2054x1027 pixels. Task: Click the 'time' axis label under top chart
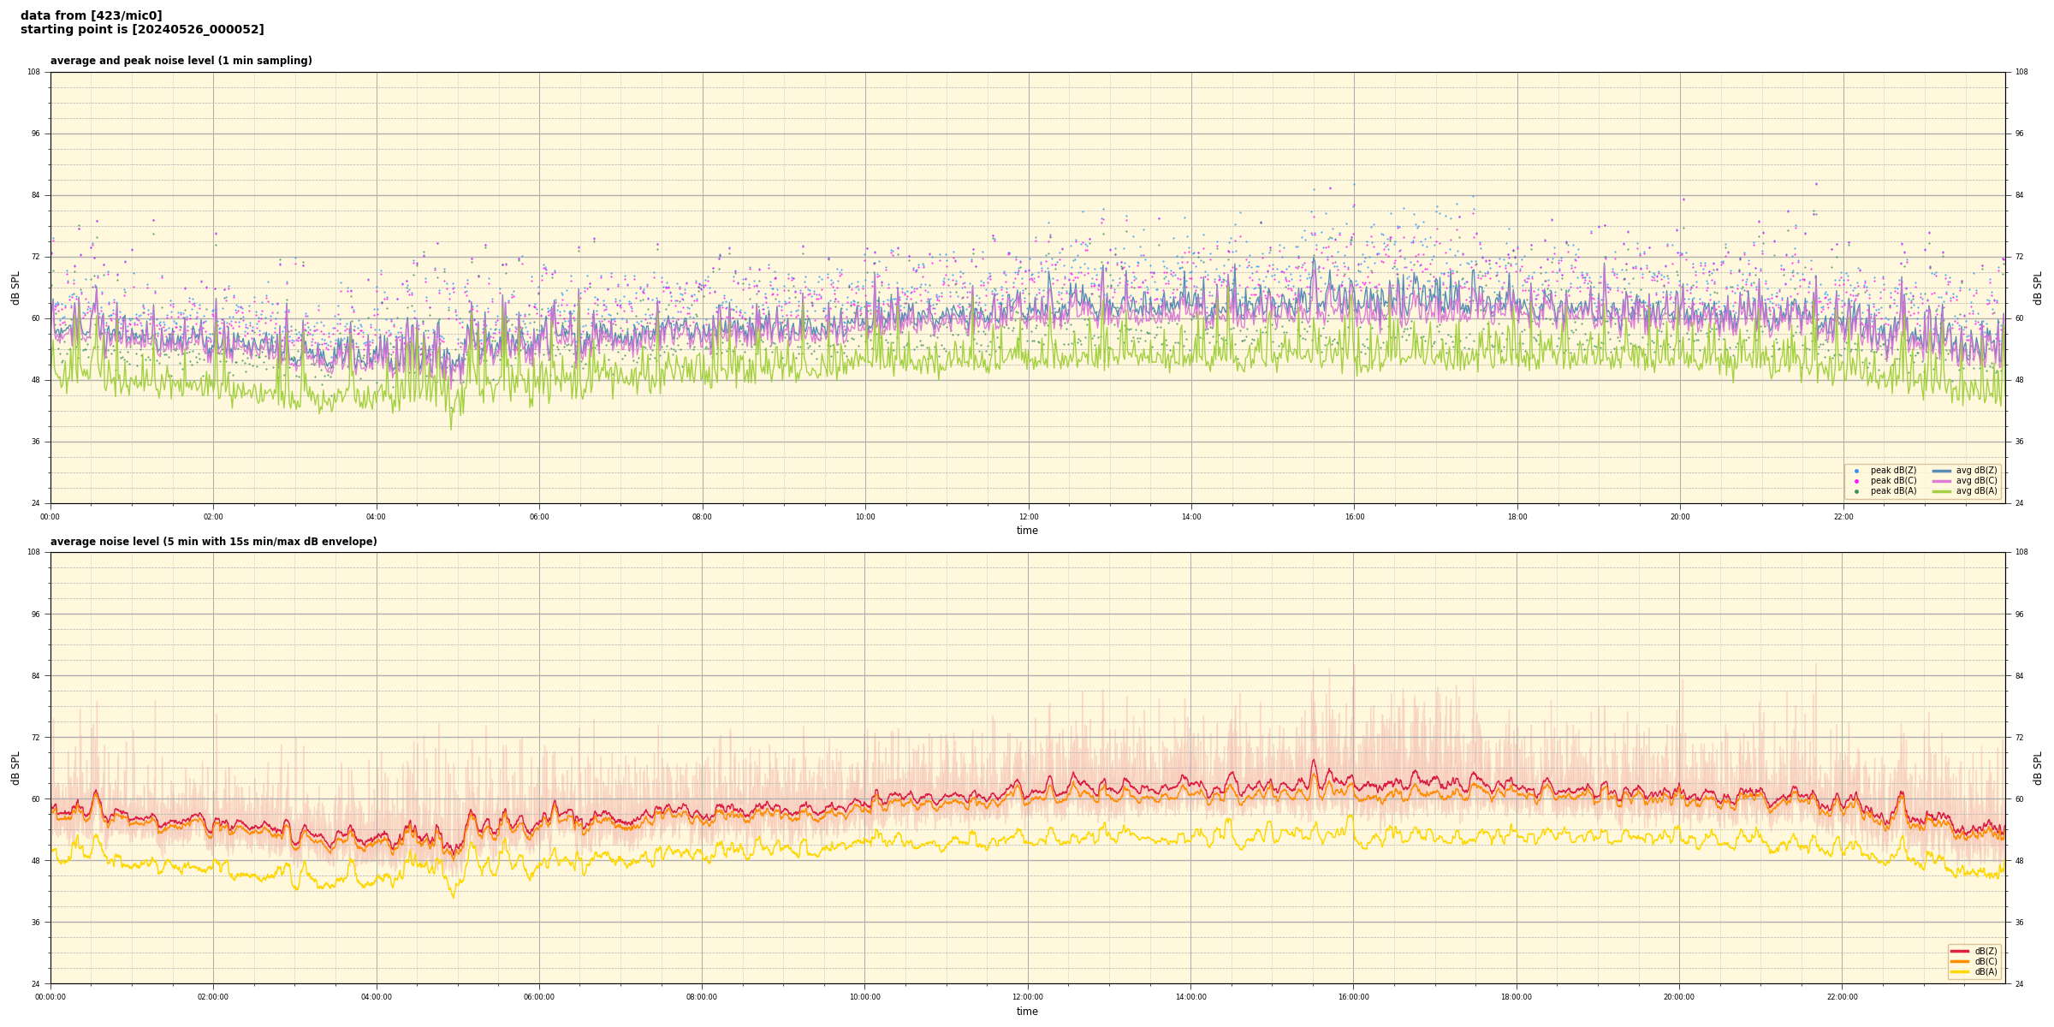pos(1027,531)
